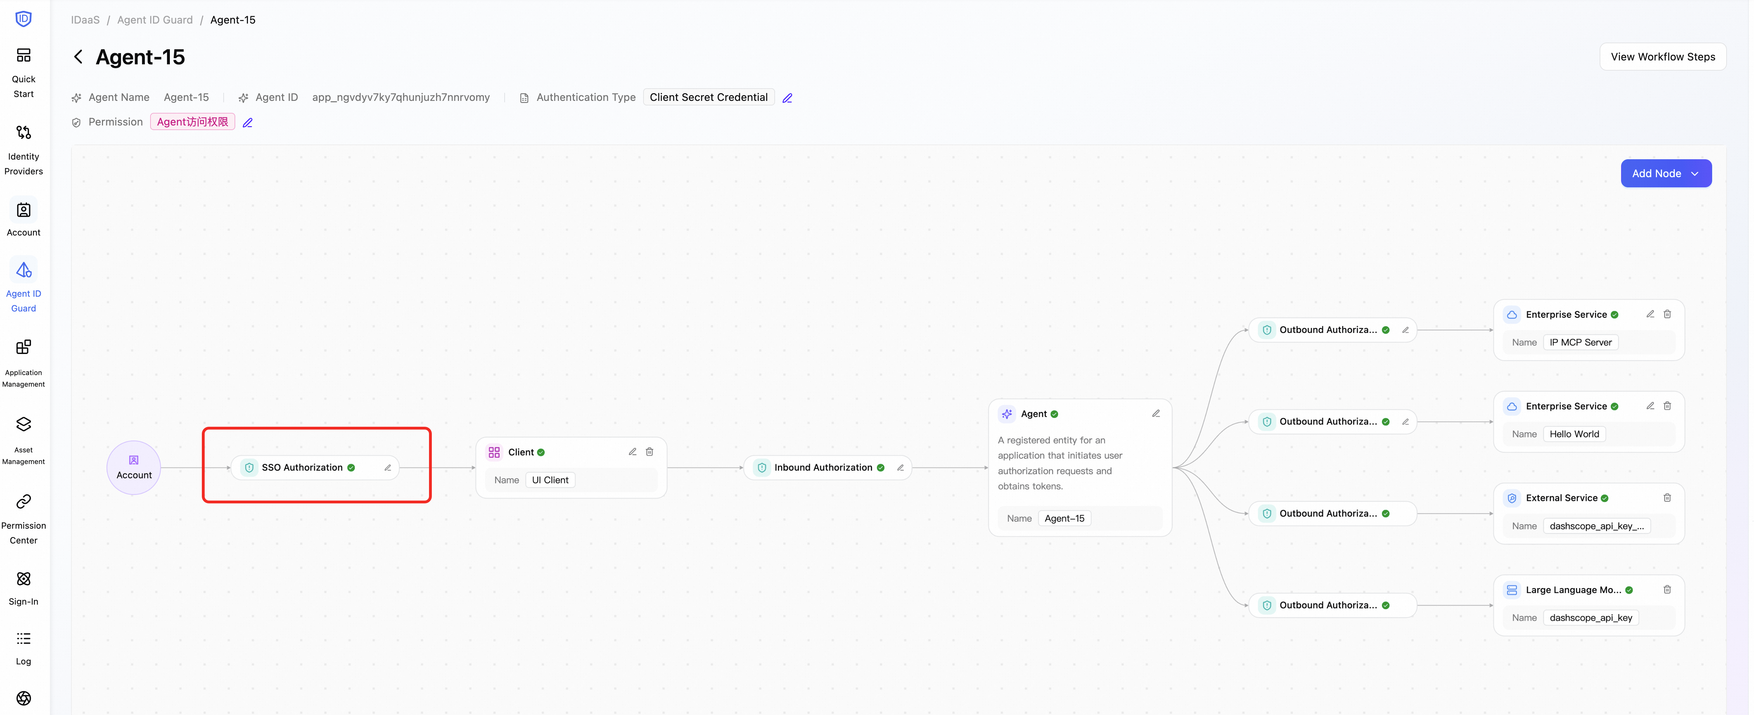Click the IDaaS shield logo
The height and width of the screenshot is (715, 1754).
24,18
